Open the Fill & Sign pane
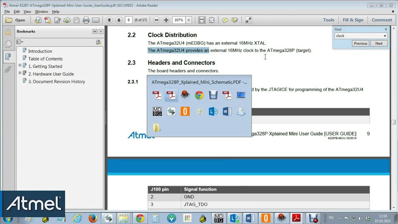 click(x=353, y=20)
